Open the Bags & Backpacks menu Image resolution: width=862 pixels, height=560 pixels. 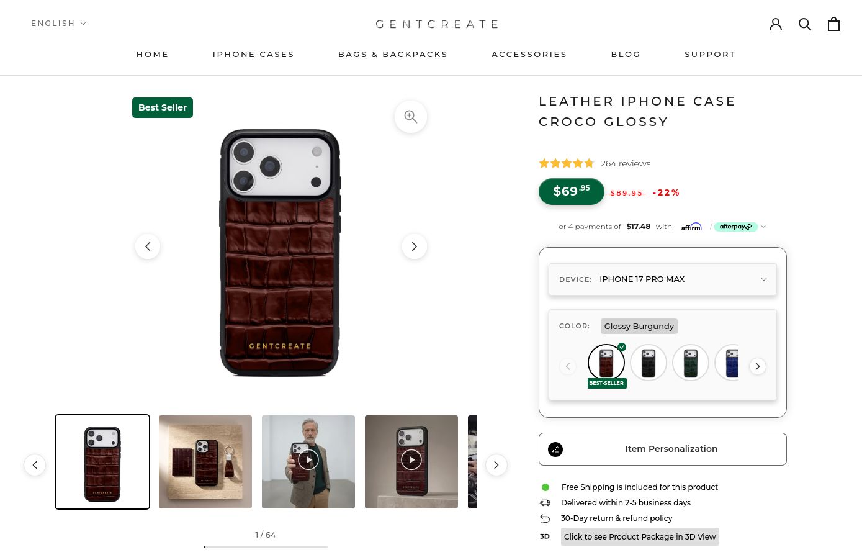point(393,55)
